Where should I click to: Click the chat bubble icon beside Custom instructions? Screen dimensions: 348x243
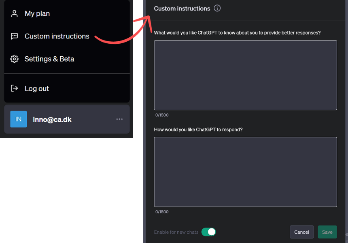click(15, 36)
